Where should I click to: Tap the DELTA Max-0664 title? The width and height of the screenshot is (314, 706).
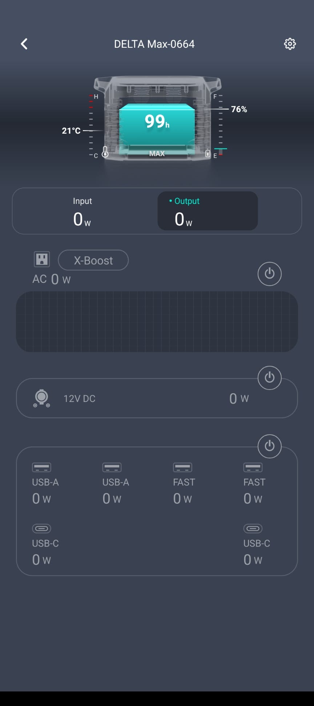(154, 44)
